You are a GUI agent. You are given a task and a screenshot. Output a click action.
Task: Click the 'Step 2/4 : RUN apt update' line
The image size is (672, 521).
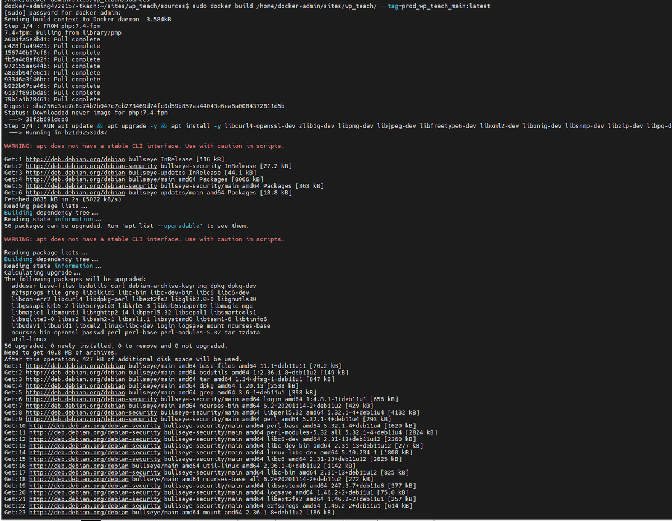pyautogui.click(x=338, y=126)
